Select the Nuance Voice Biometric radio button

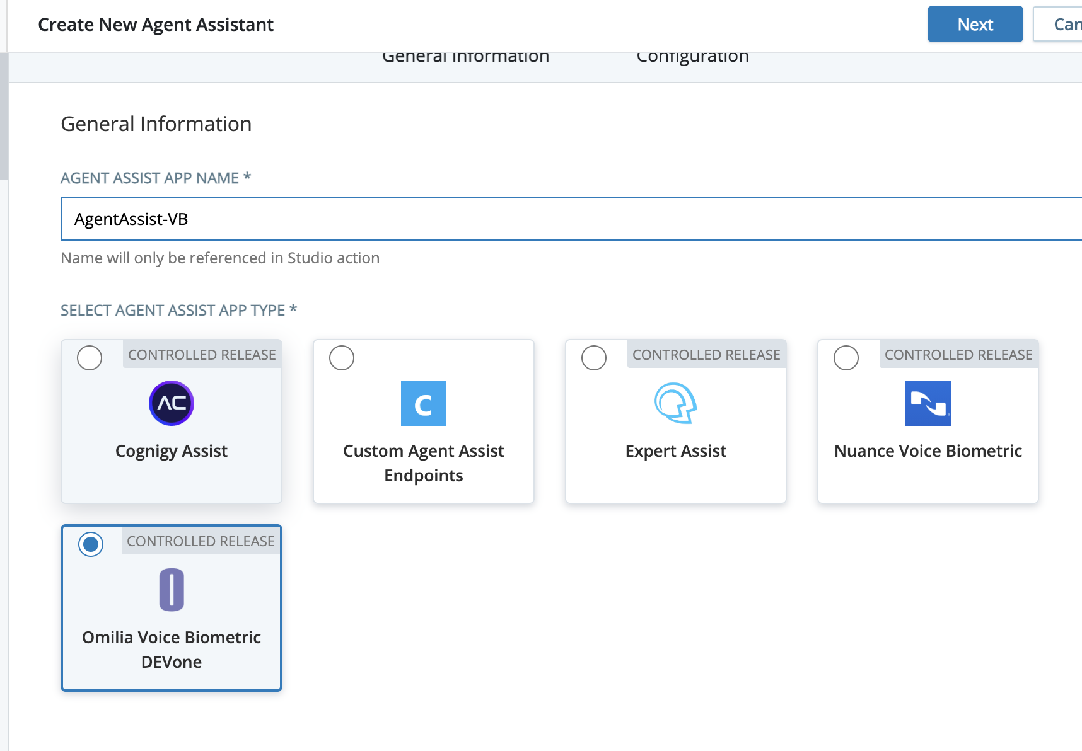[x=846, y=358]
